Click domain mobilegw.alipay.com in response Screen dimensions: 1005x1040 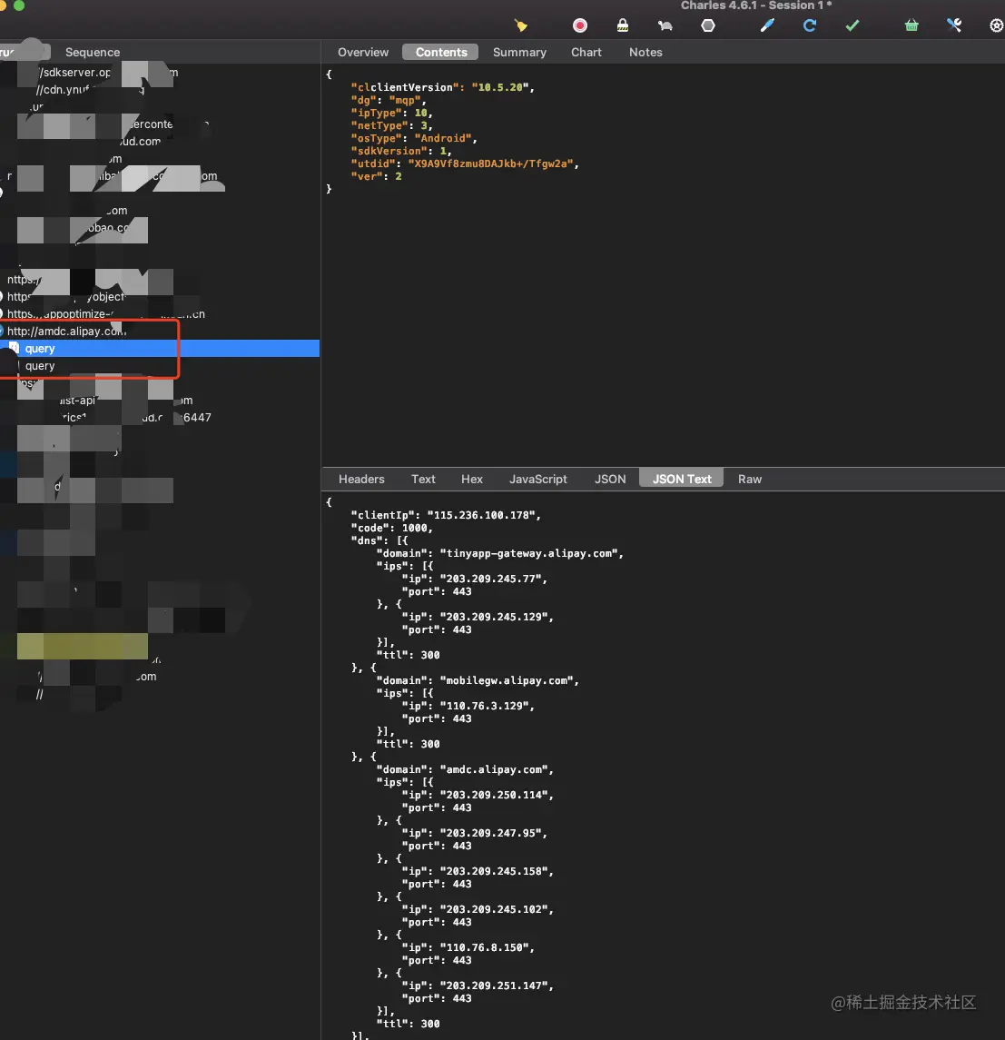[509, 680]
